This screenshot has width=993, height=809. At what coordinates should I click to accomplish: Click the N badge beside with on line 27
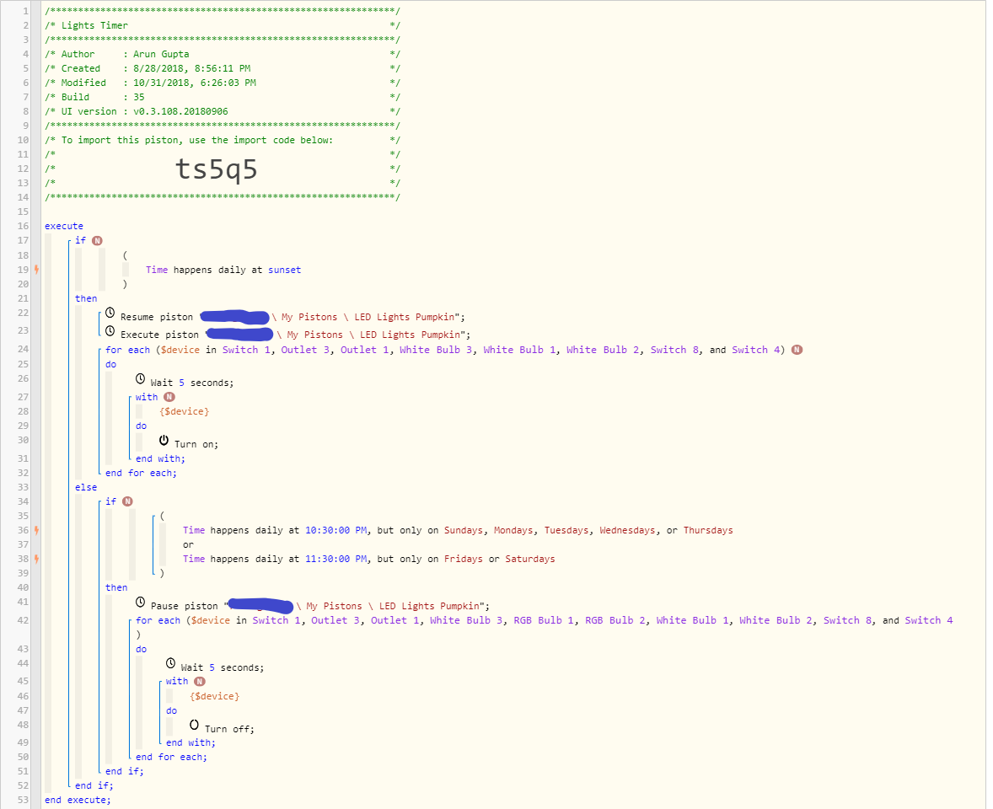tap(169, 397)
